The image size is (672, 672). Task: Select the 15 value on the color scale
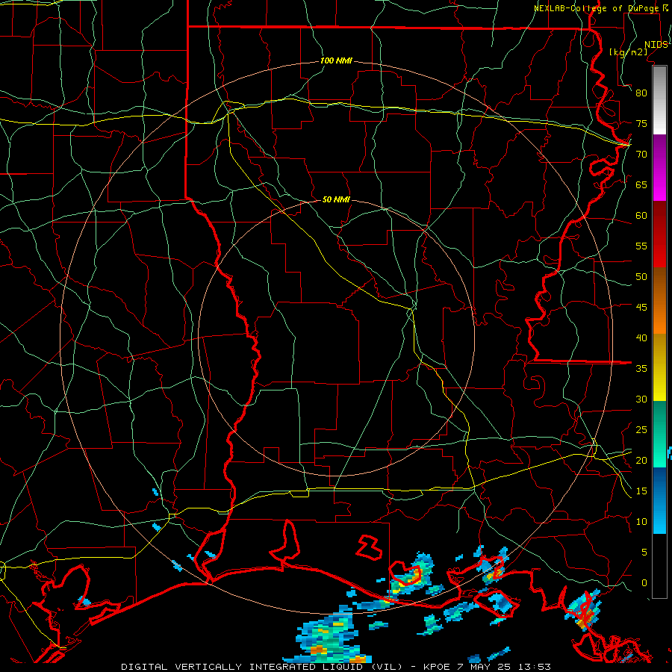641,491
